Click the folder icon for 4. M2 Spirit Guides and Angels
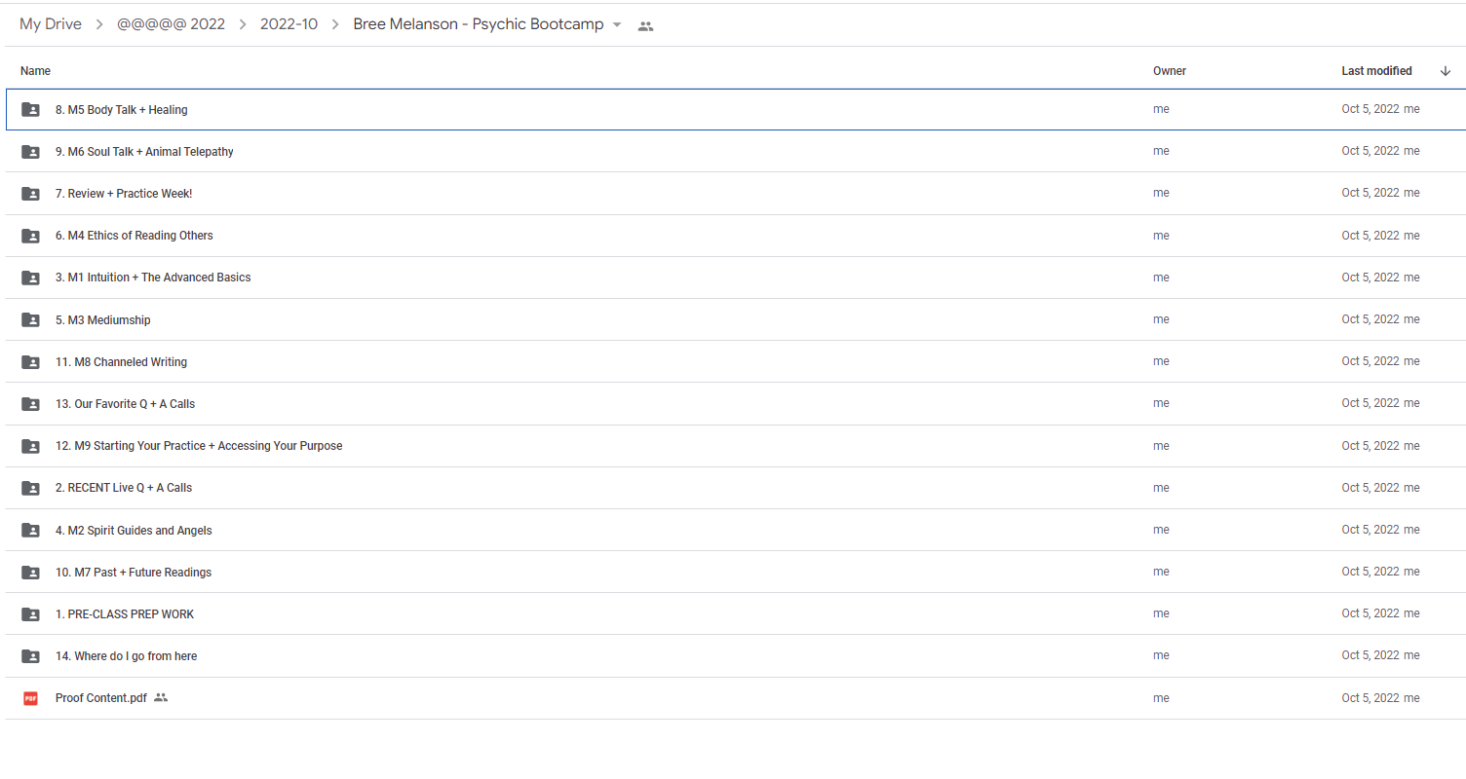This screenshot has width=1466, height=779. point(30,531)
